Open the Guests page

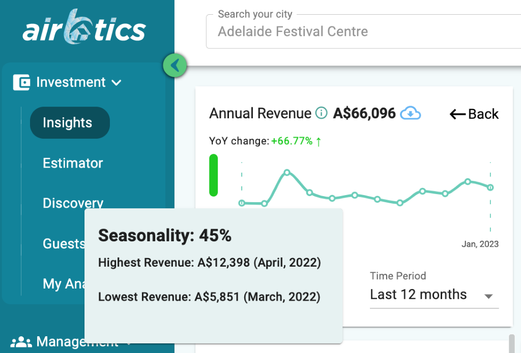pyautogui.click(x=64, y=244)
